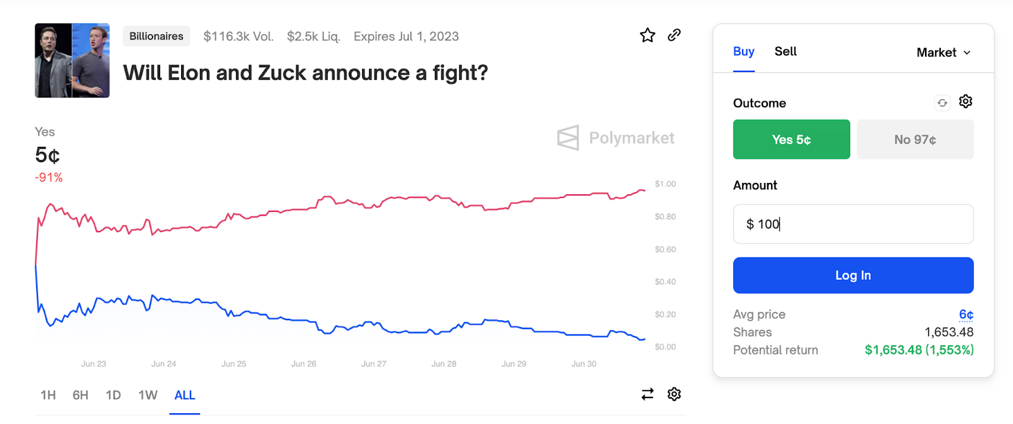
Task: Click the swap arrows icon below chart
Action: [647, 394]
